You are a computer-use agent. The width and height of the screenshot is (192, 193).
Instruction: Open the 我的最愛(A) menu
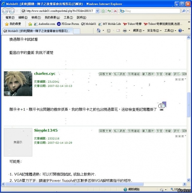[x=52, y=17]
